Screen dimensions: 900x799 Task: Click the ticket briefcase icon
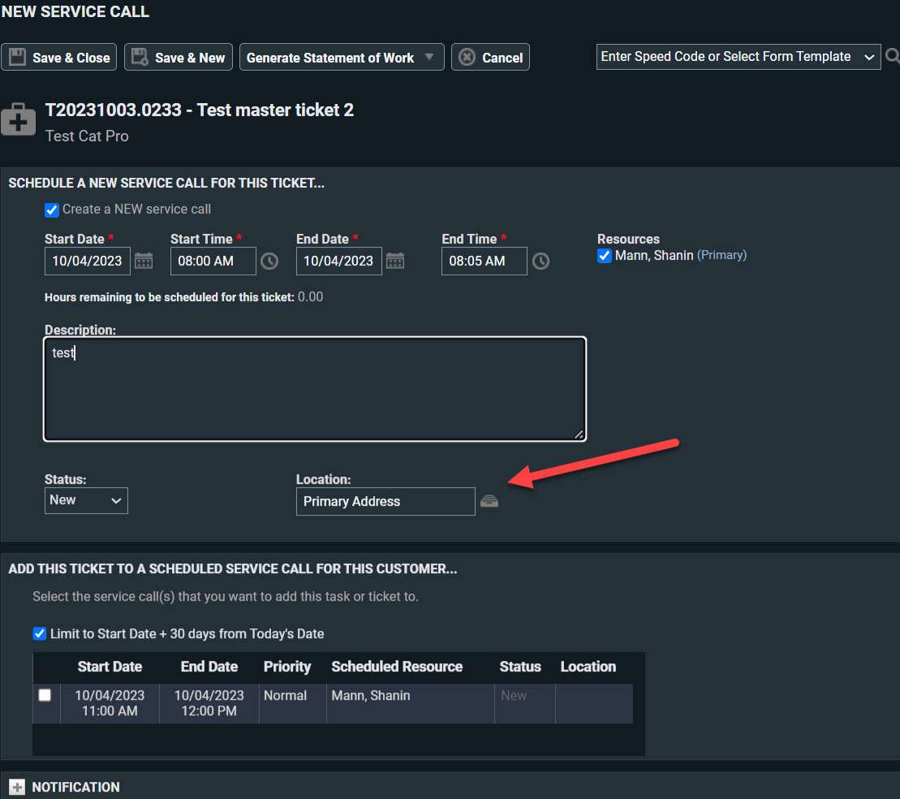(18, 120)
